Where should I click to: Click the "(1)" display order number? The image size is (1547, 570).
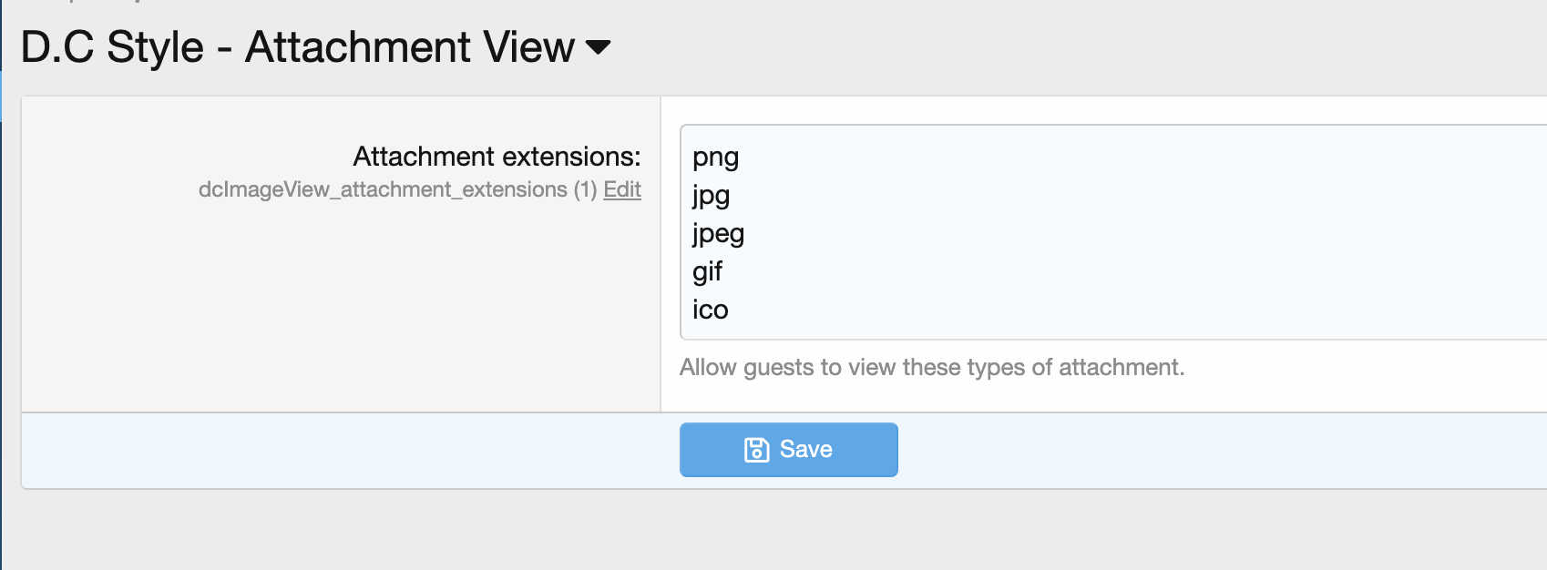tap(585, 189)
